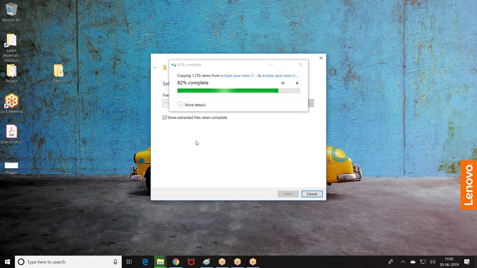The width and height of the screenshot is (477, 268).
Task: Open Task View from taskbar
Action: tap(129, 262)
